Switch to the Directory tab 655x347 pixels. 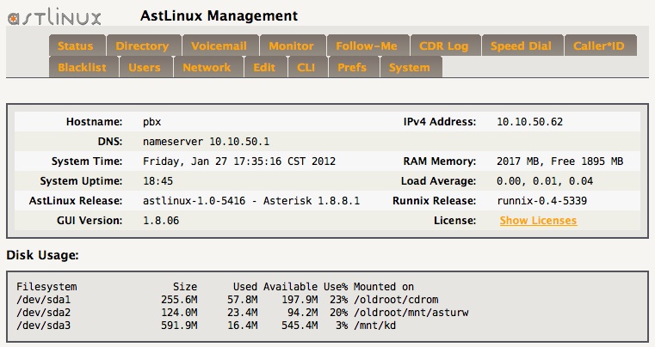click(142, 46)
